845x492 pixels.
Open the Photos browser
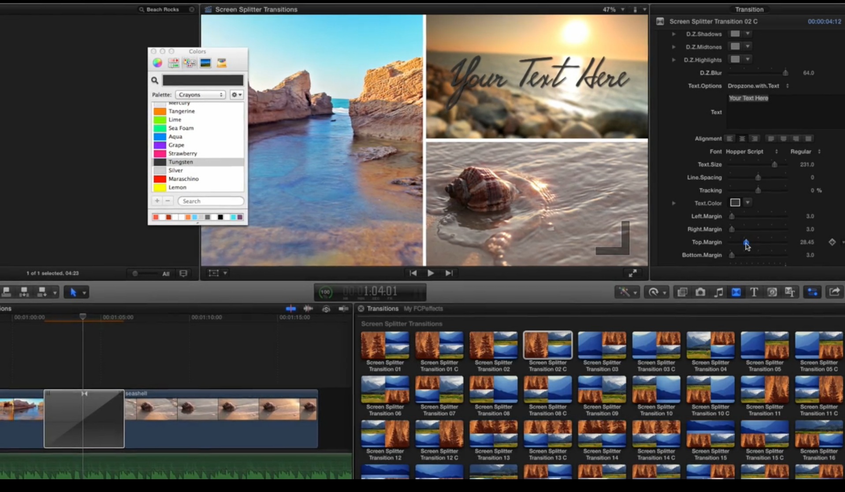700,292
